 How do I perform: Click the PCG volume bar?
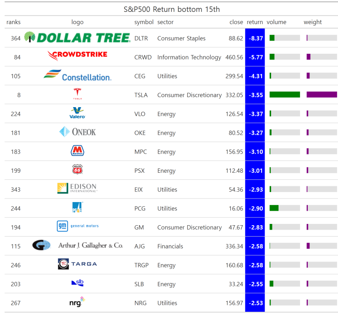tap(274, 208)
